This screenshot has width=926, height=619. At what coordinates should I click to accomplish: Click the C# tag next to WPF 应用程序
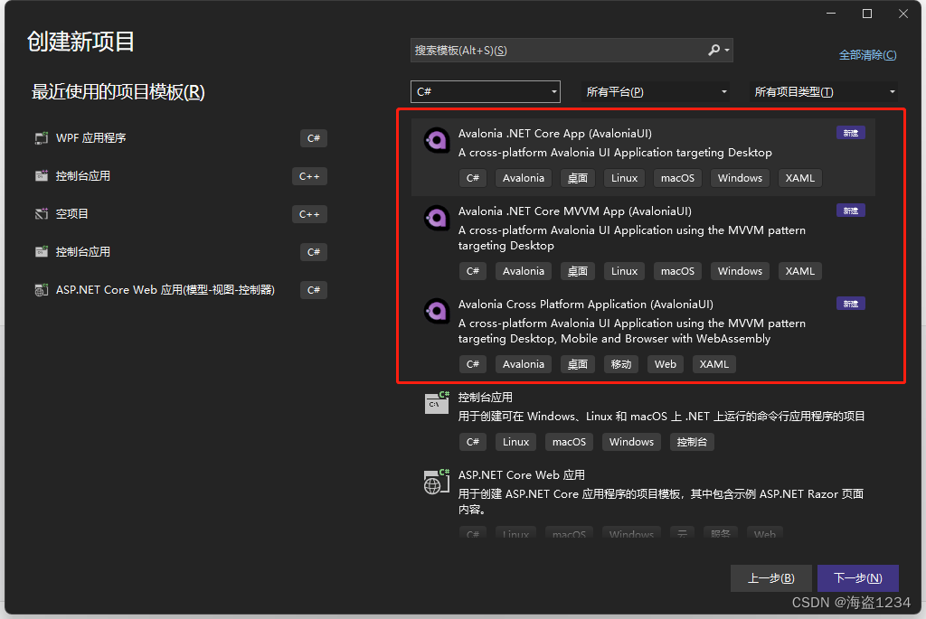314,138
